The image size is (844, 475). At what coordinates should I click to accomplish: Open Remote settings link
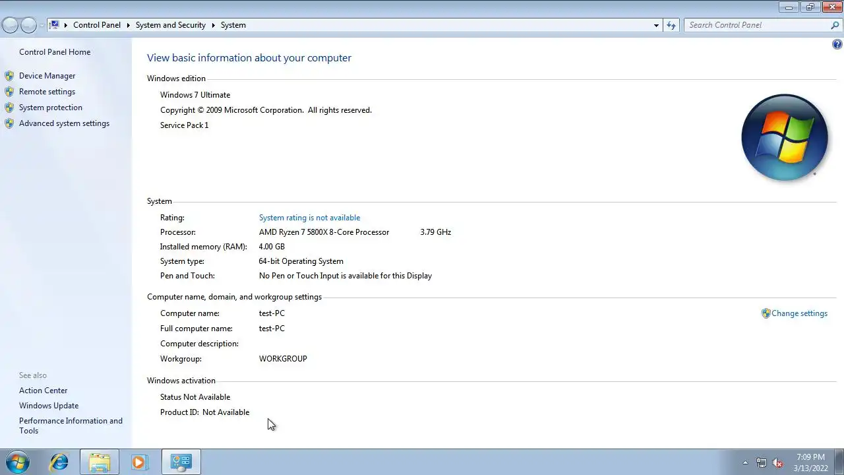(47, 92)
